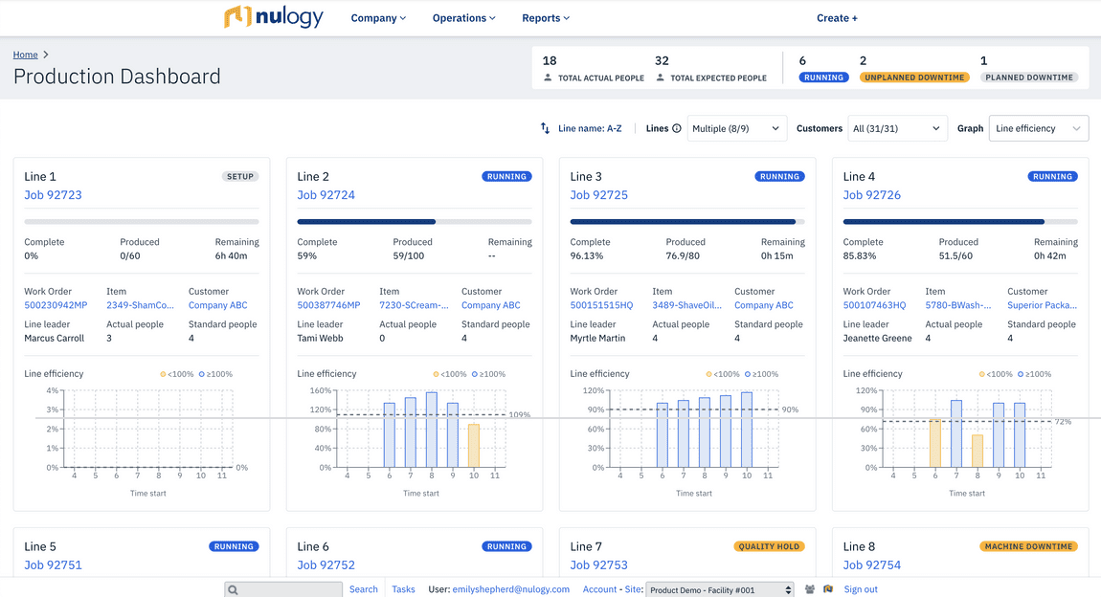Open the Graph Line efficiency dropdown
Screen dimensions: 1101x597
1038,127
